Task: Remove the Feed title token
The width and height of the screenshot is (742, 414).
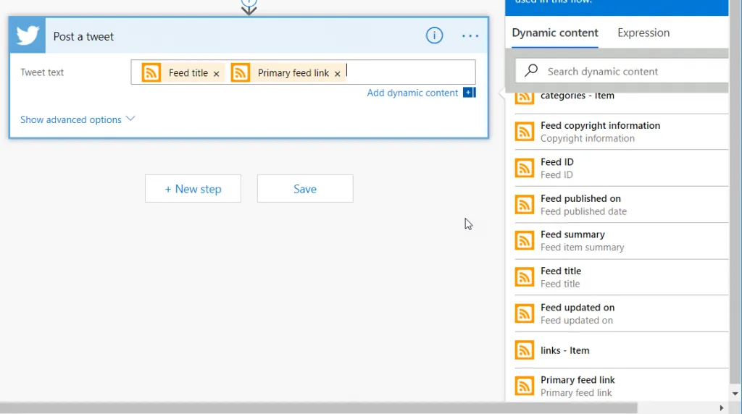Action: coord(216,74)
